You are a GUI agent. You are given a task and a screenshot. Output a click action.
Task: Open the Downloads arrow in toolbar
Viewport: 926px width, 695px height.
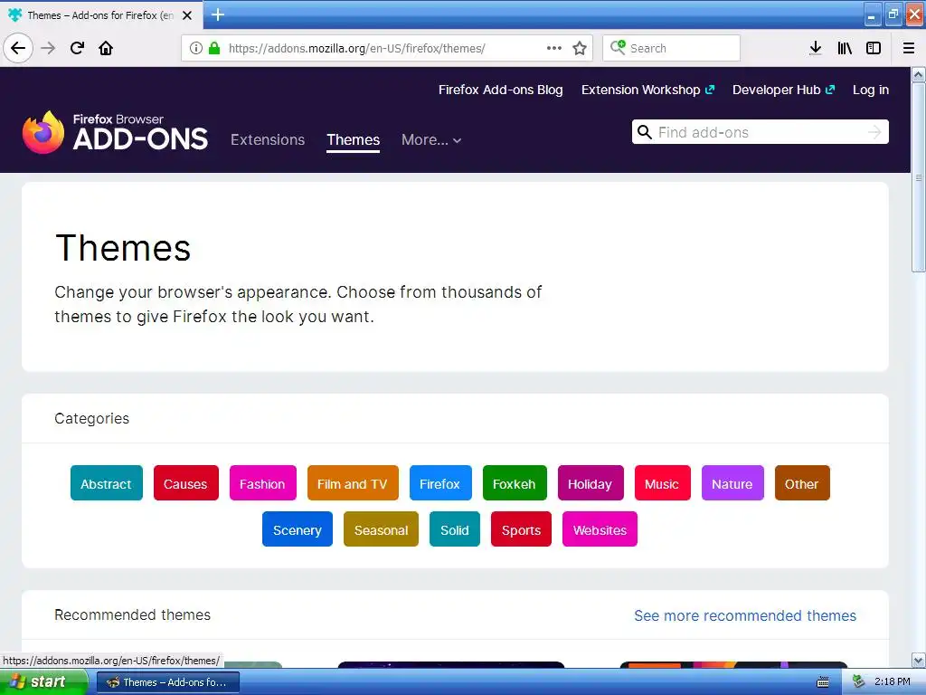click(x=816, y=48)
